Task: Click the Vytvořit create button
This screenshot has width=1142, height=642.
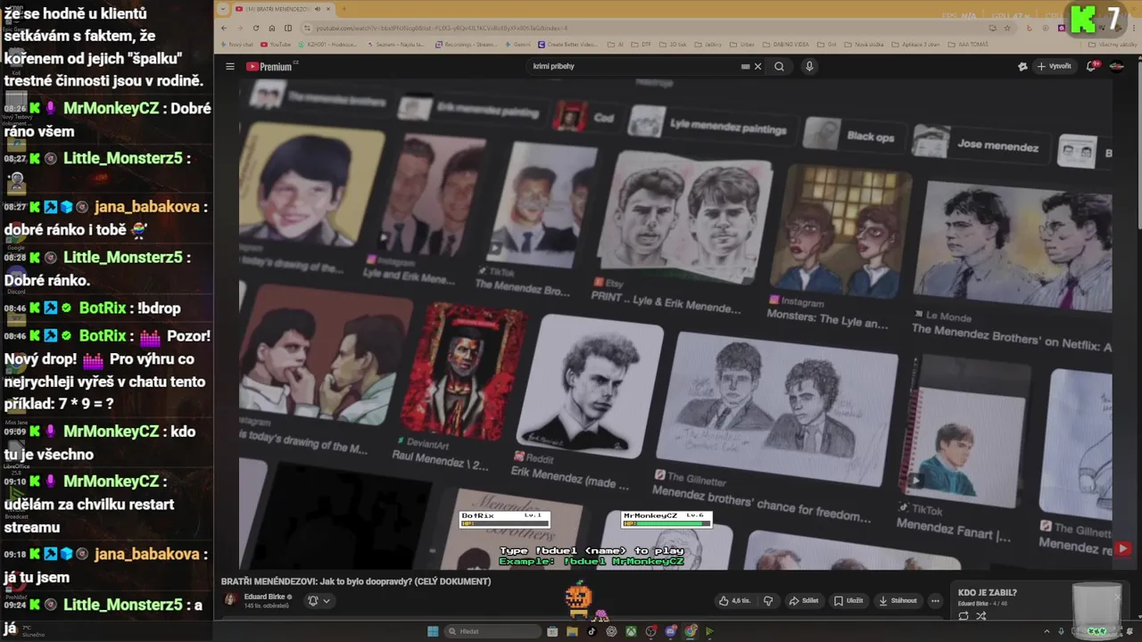Action: 1054,67
